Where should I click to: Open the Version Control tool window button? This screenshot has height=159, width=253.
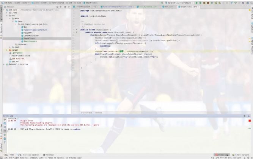28,155
